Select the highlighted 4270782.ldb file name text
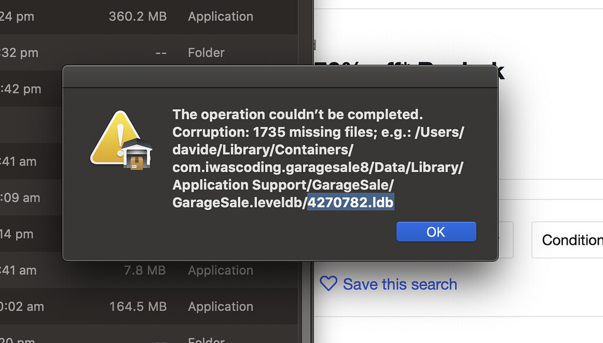This screenshot has width=603, height=343. 350,202
